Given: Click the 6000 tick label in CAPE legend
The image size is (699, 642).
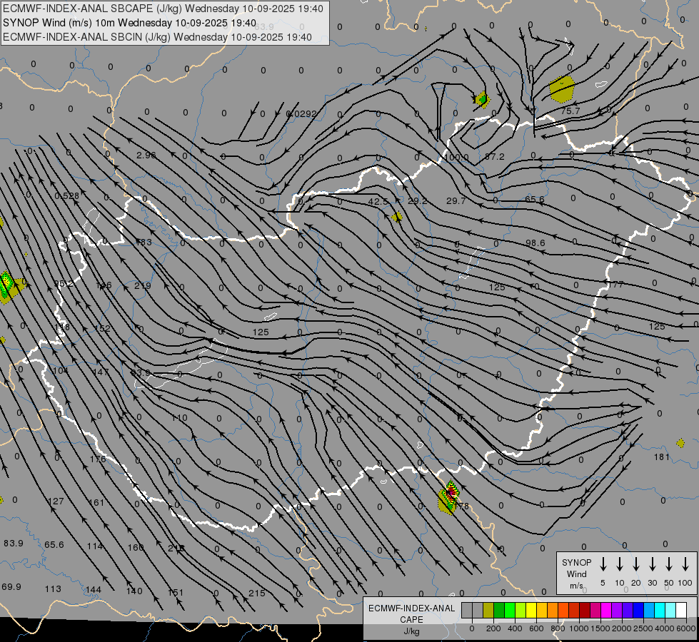Looking at the screenshot, I should point(686,628).
